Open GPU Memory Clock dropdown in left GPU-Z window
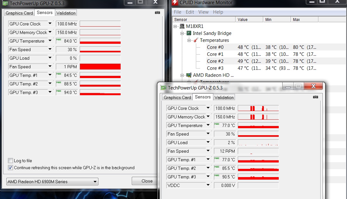This screenshot has height=199, width=347. (x=50, y=32)
